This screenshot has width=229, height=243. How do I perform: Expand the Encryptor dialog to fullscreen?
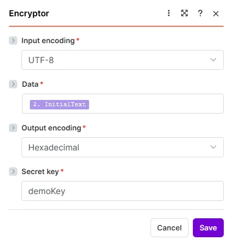pos(184,13)
